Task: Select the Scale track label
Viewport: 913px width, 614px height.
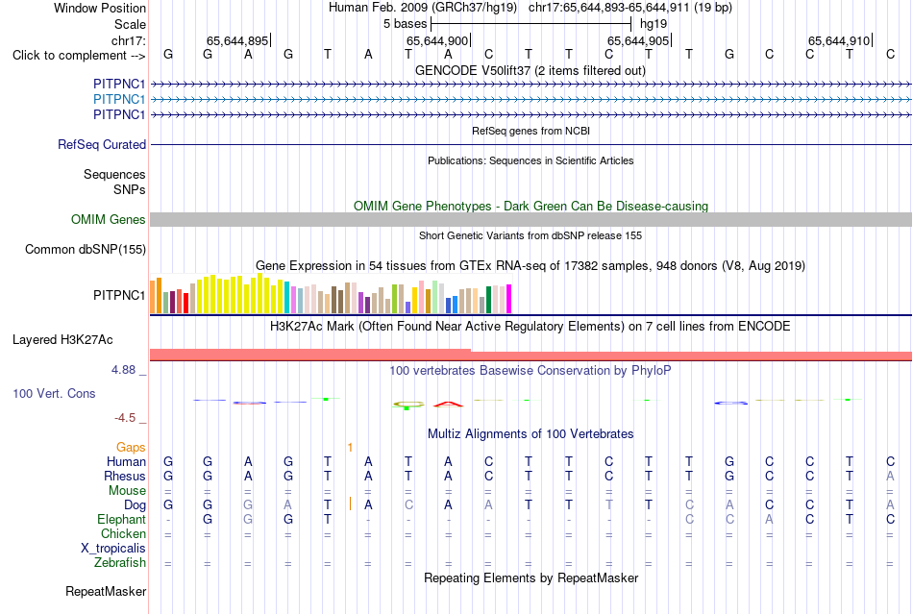Action: pos(130,24)
